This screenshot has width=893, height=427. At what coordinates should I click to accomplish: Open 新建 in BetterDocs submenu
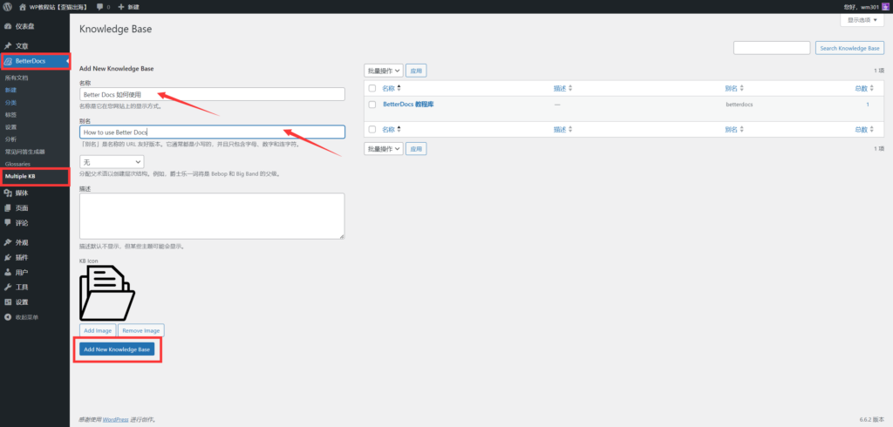(10, 90)
